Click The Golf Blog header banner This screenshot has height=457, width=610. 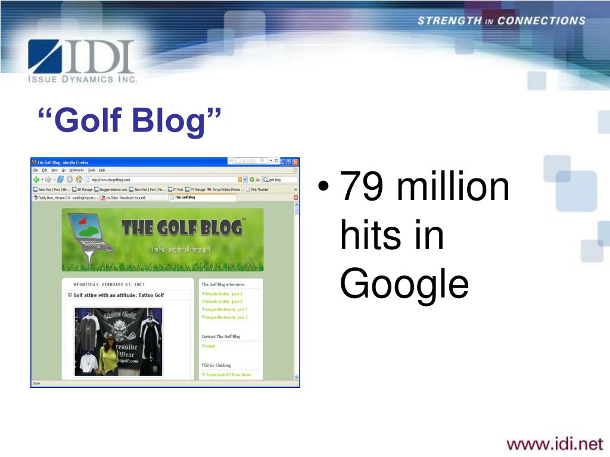pos(163,240)
